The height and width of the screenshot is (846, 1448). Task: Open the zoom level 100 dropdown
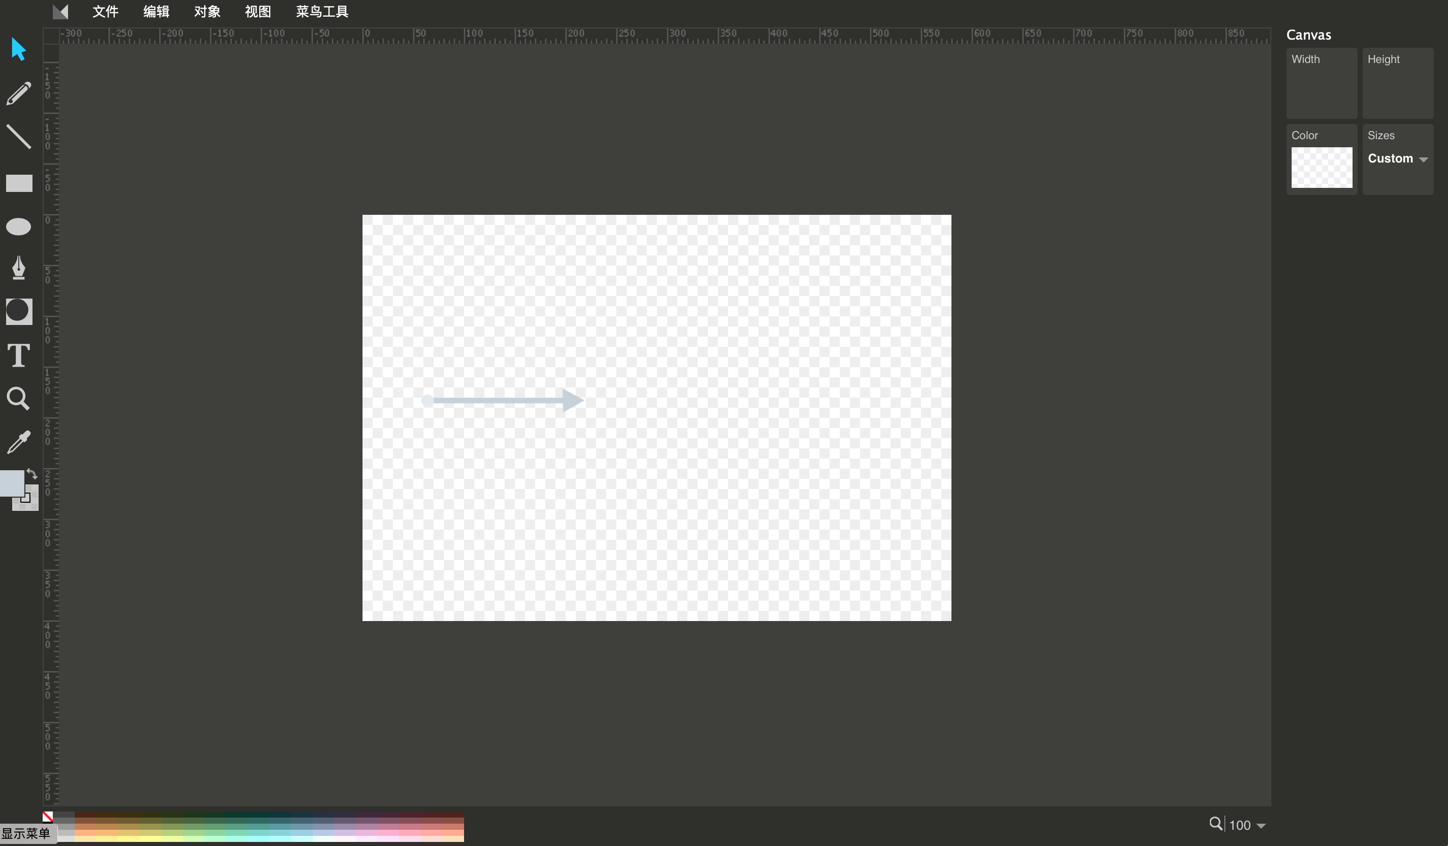click(x=1261, y=825)
